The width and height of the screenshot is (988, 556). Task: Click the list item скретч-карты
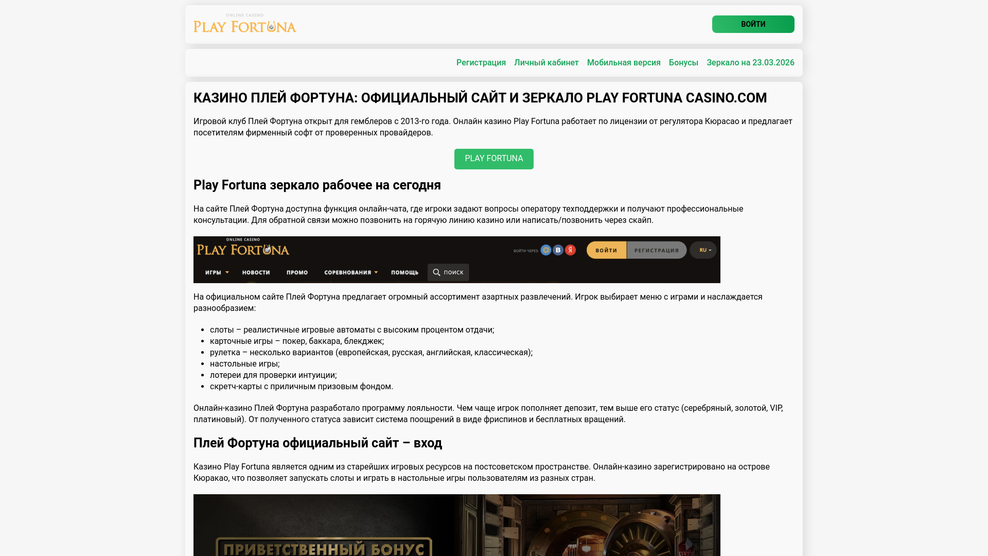302,387
